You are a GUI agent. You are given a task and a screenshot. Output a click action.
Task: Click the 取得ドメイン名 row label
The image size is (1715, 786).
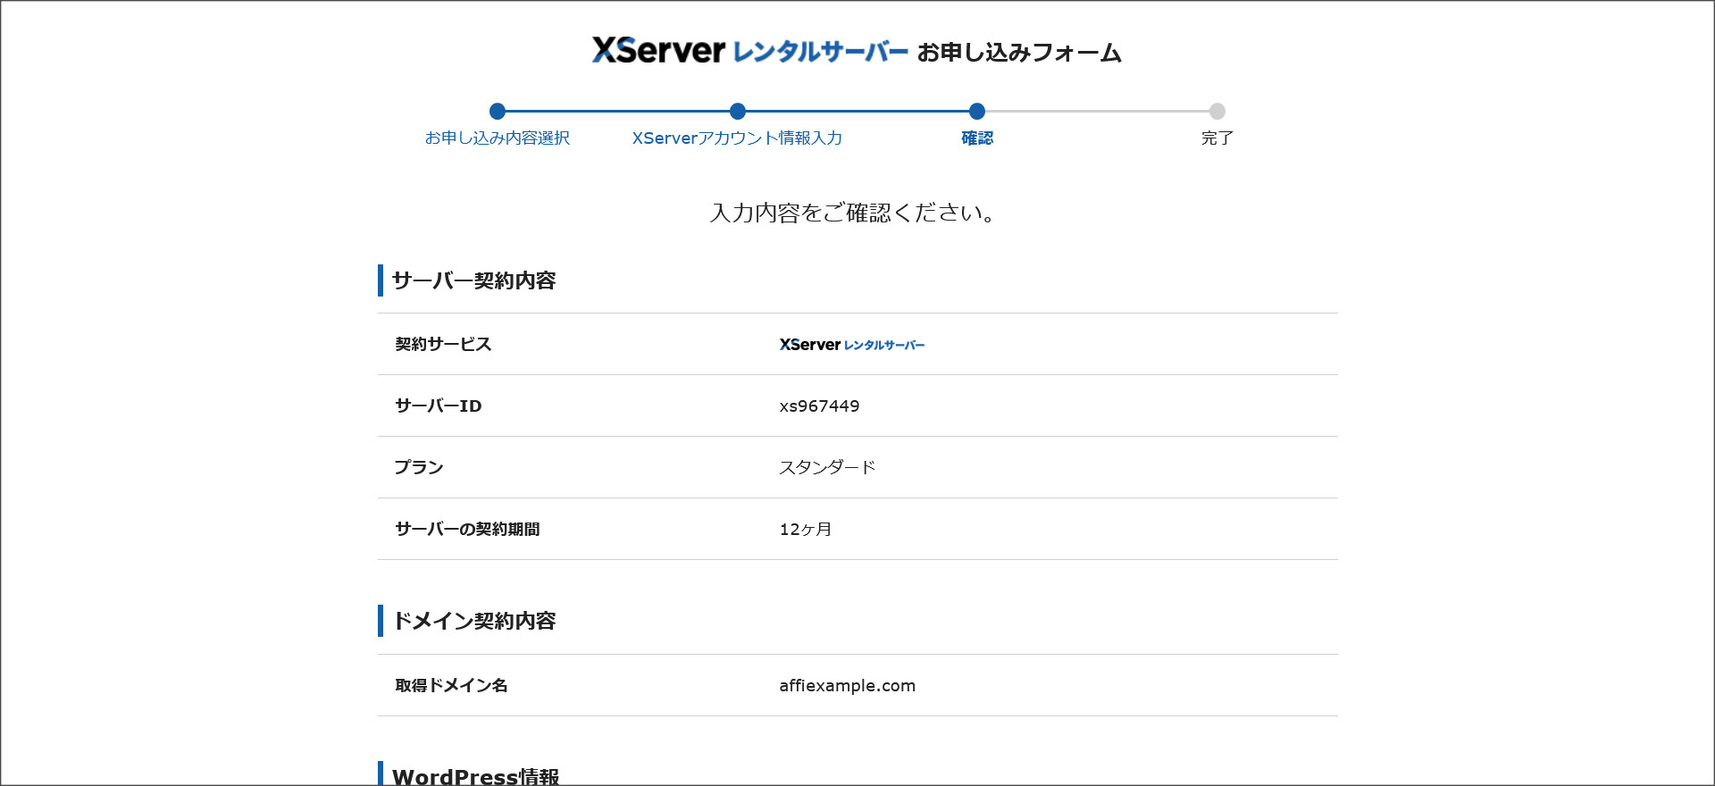pos(451,685)
